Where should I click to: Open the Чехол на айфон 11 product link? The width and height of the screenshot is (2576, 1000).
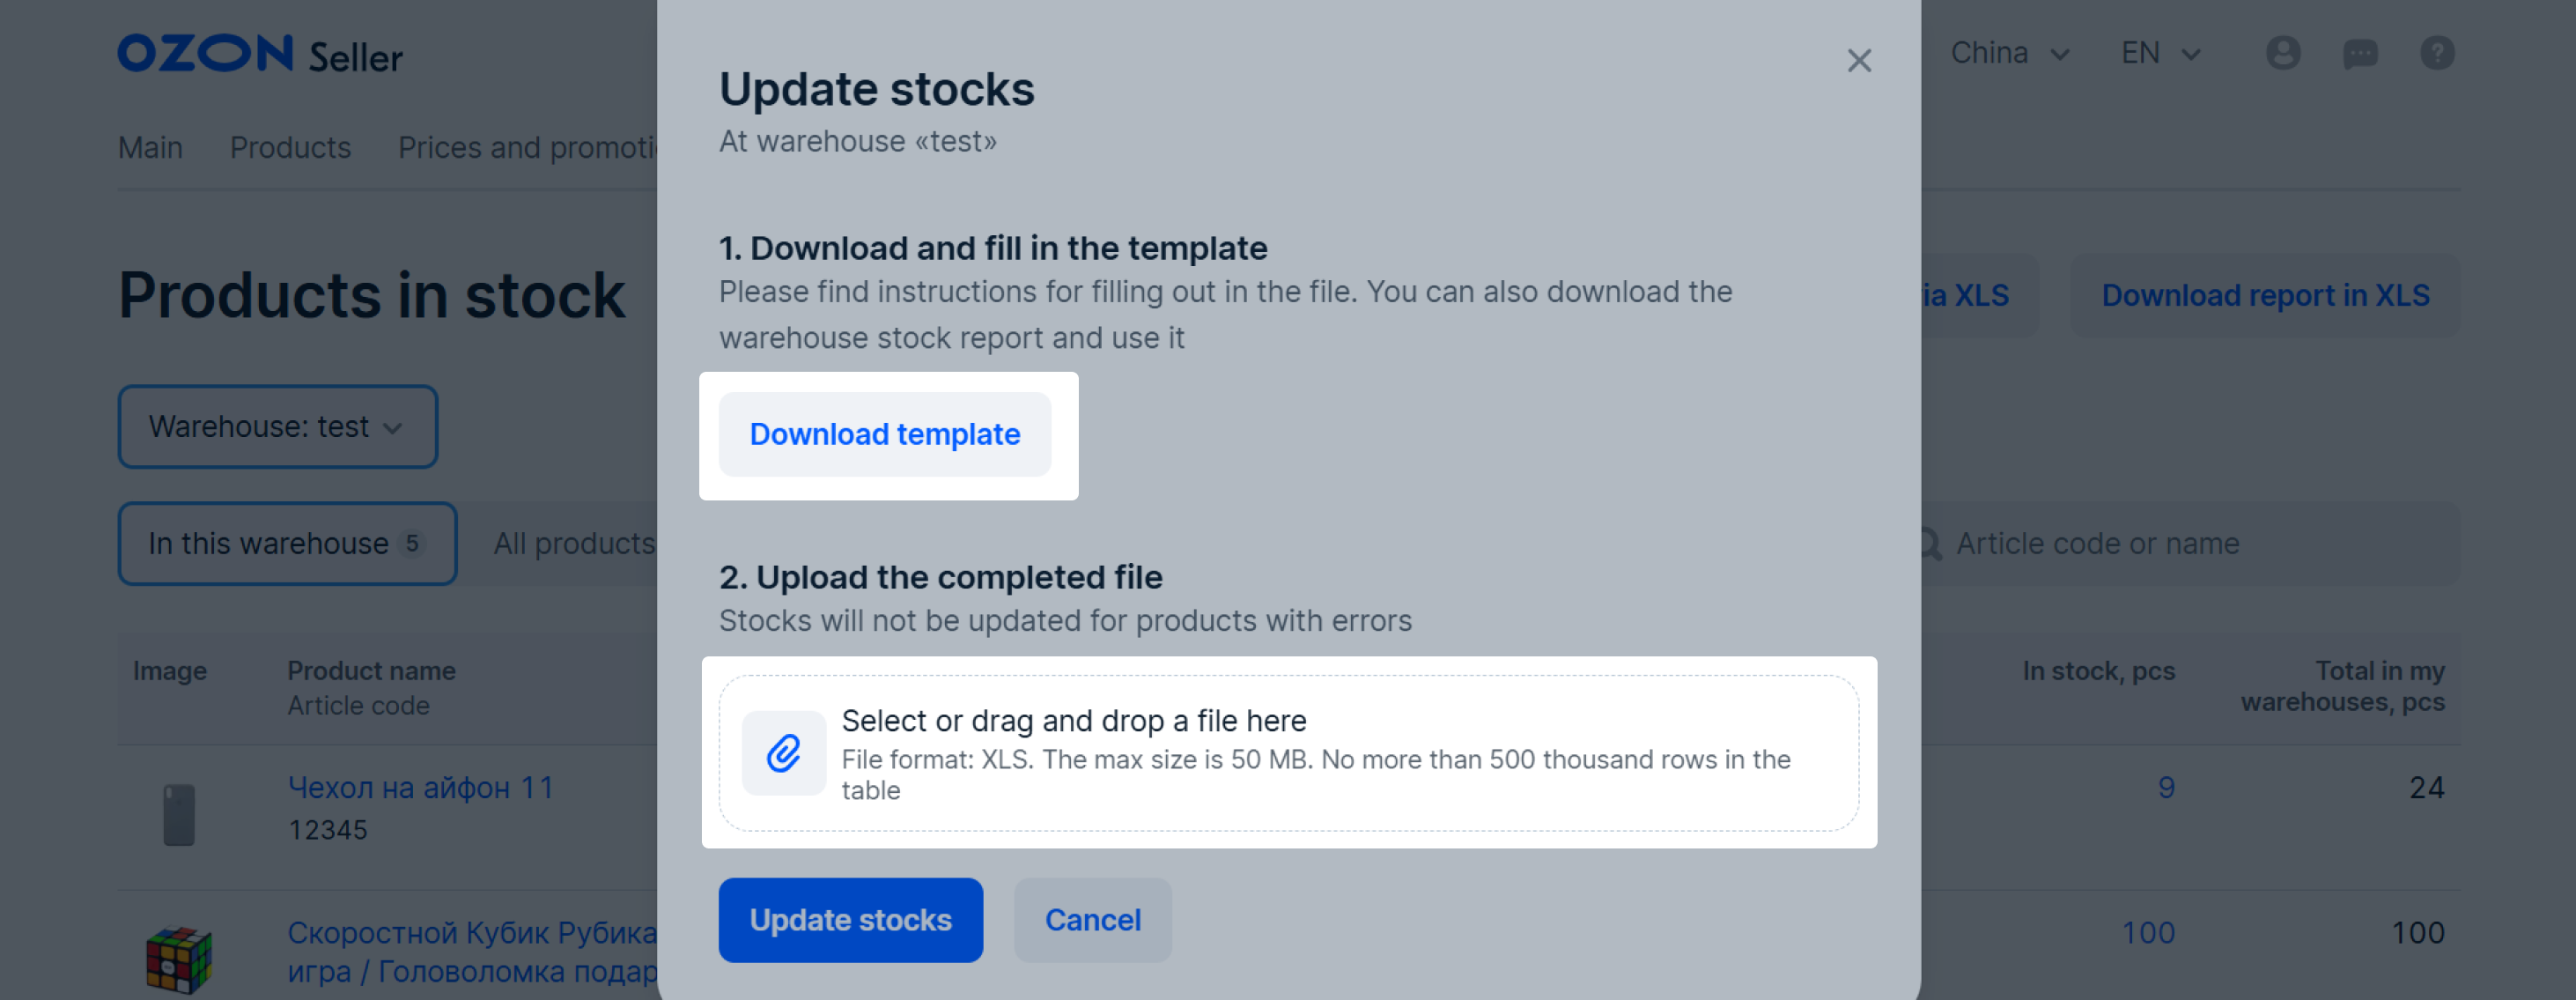pos(421,788)
